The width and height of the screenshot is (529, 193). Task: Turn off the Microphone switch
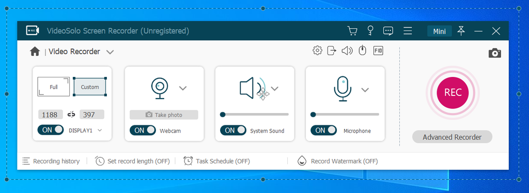pos(323,130)
